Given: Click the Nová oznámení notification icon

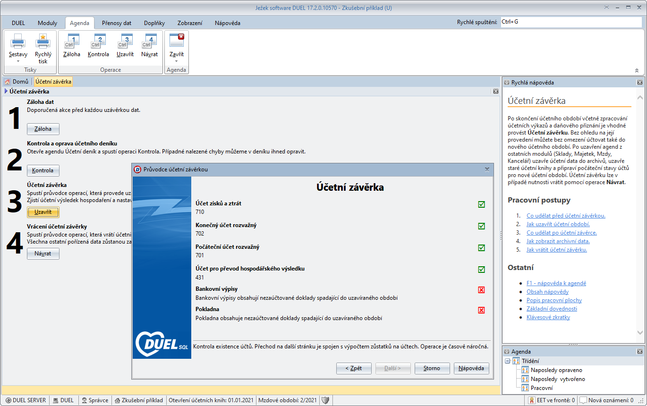Looking at the screenshot, I should (x=583, y=400).
